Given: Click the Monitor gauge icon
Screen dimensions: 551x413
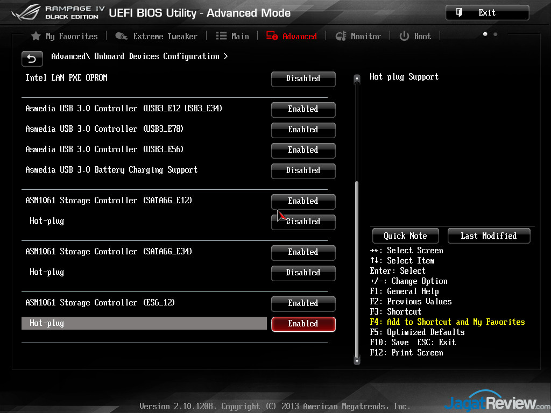Looking at the screenshot, I should click(341, 36).
